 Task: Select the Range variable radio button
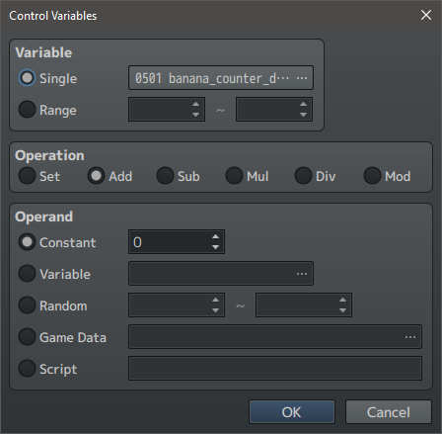coord(27,109)
